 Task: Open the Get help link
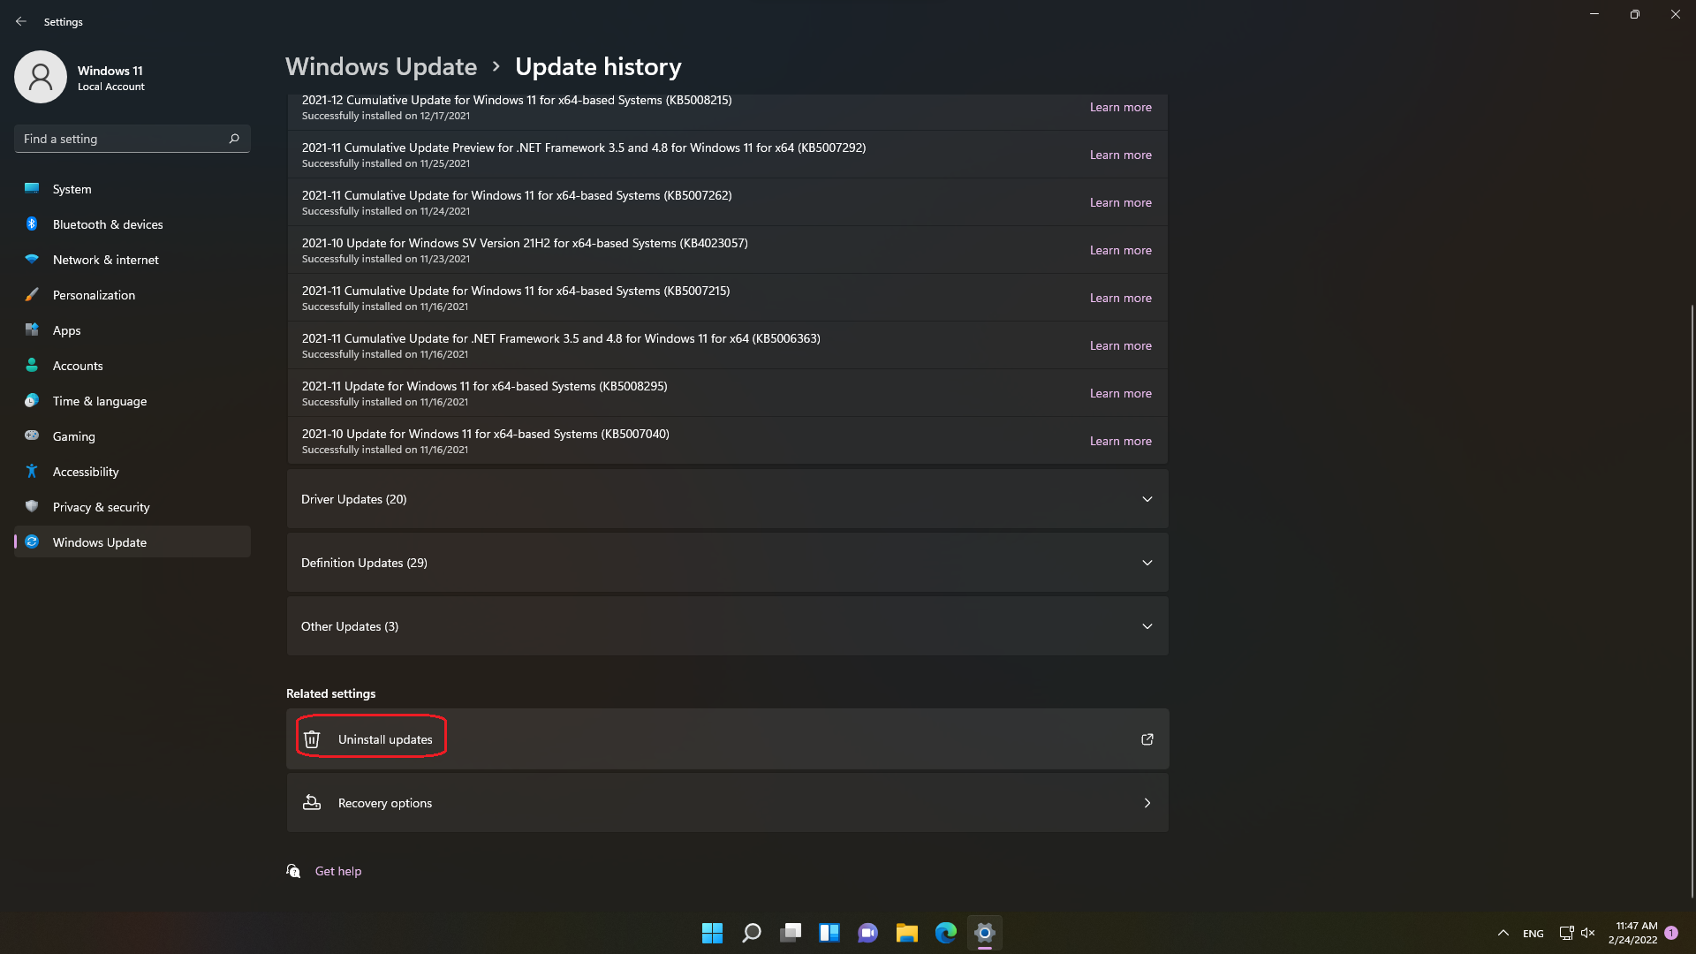tap(338, 871)
